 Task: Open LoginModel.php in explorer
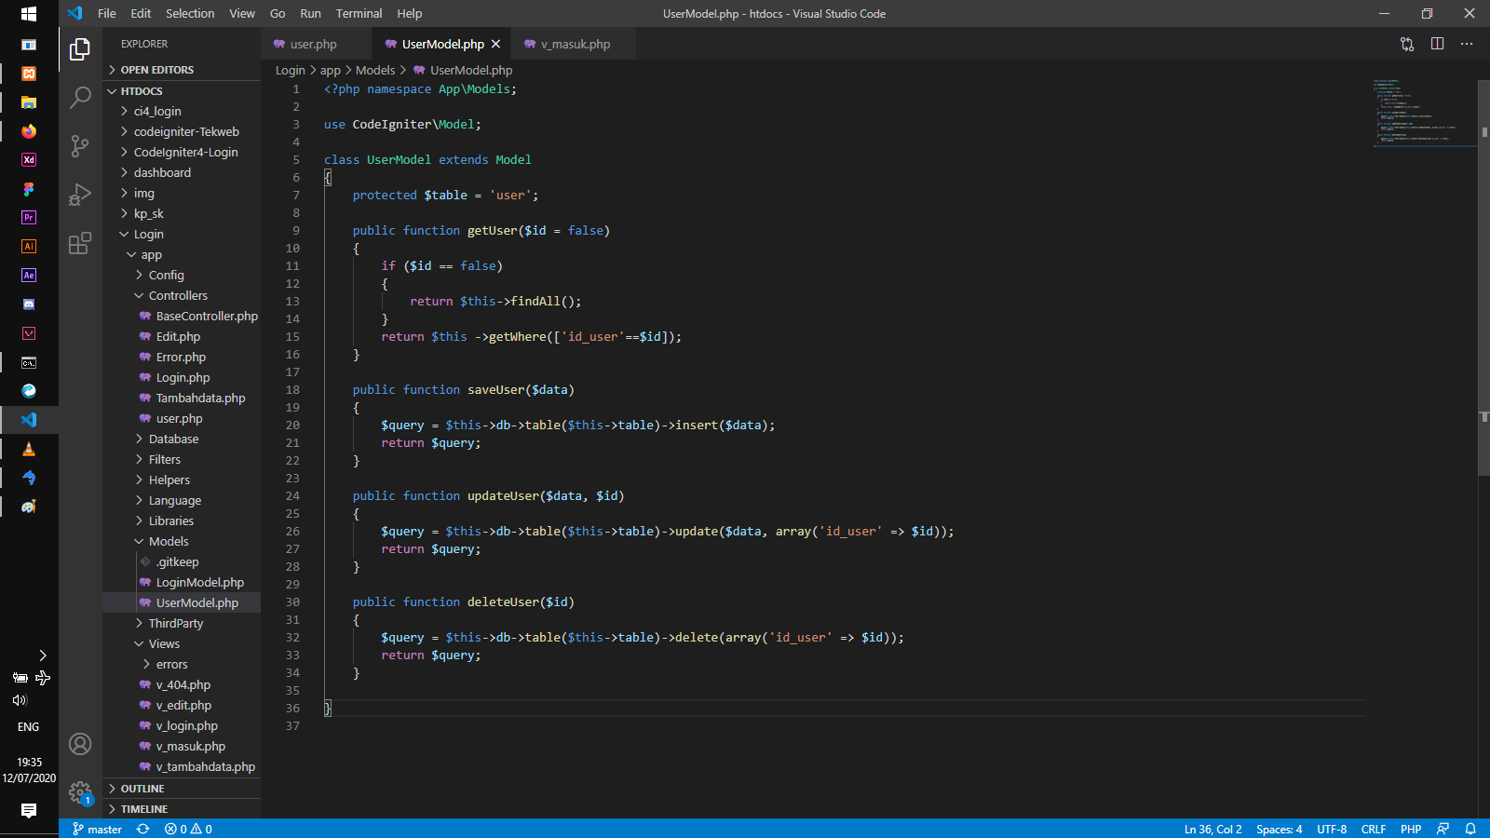pyautogui.click(x=182, y=582)
